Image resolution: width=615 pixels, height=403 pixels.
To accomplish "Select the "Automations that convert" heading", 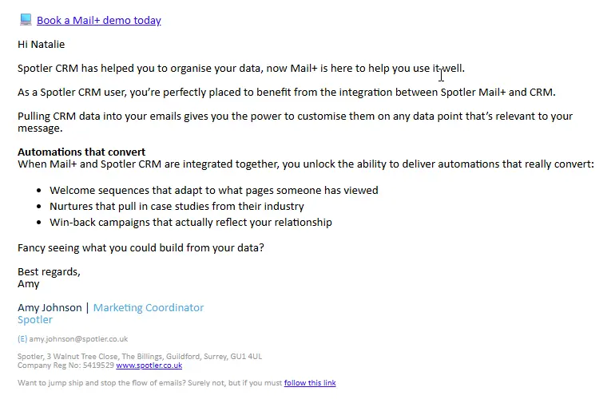I will coord(81,152).
